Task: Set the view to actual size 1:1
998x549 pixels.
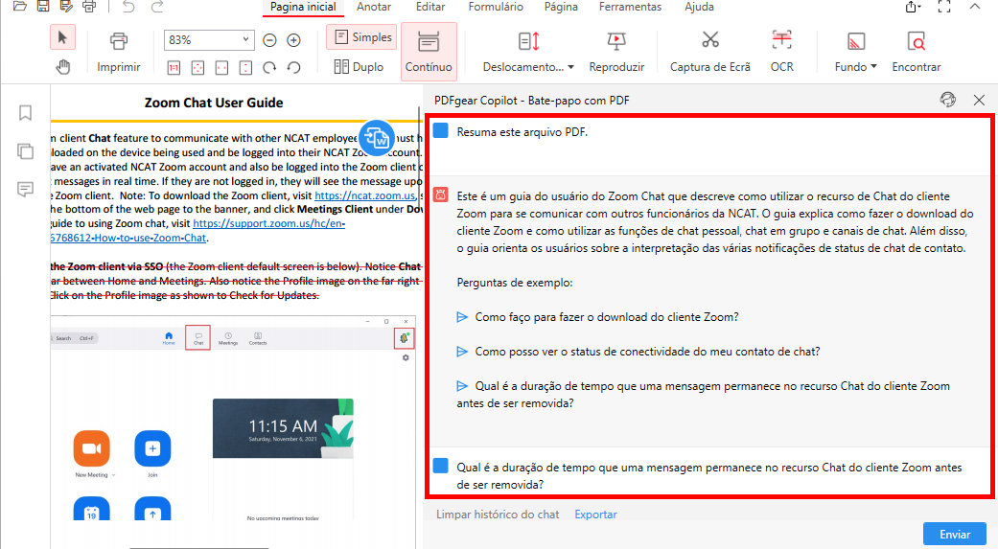Action: tap(174, 67)
